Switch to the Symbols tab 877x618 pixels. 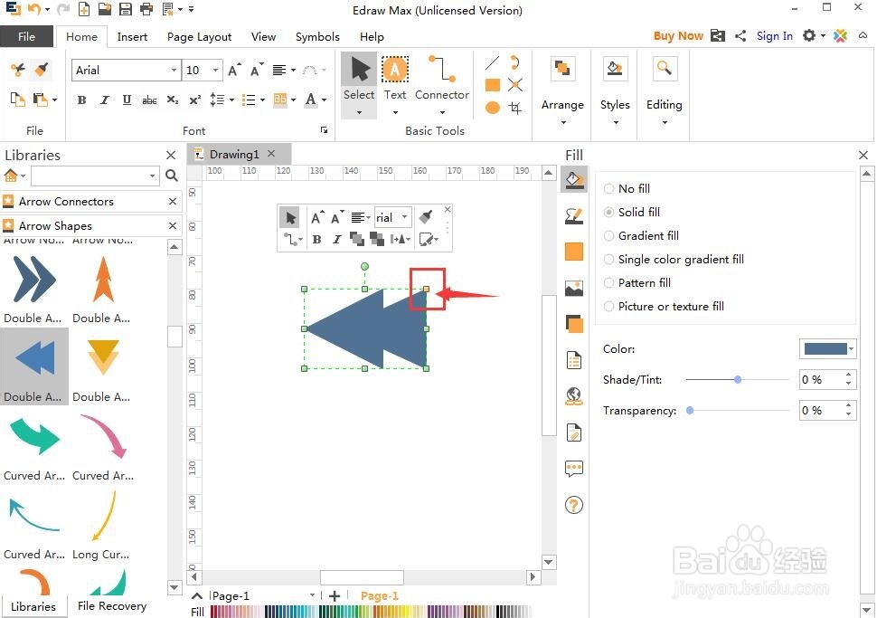[x=317, y=36]
